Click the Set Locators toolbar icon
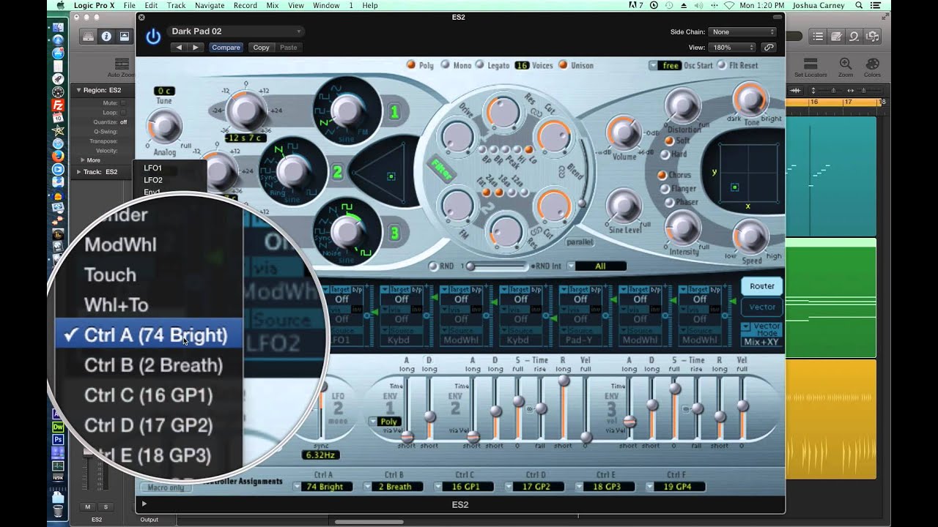The width and height of the screenshot is (938, 527). pos(810,64)
